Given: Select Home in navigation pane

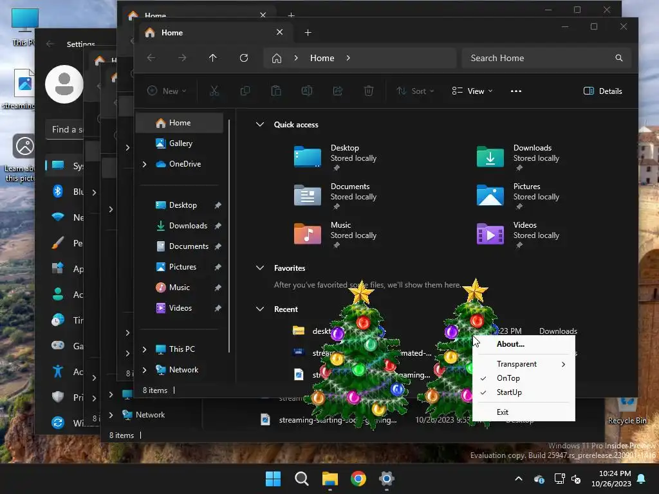Looking at the screenshot, I should pyautogui.click(x=180, y=123).
